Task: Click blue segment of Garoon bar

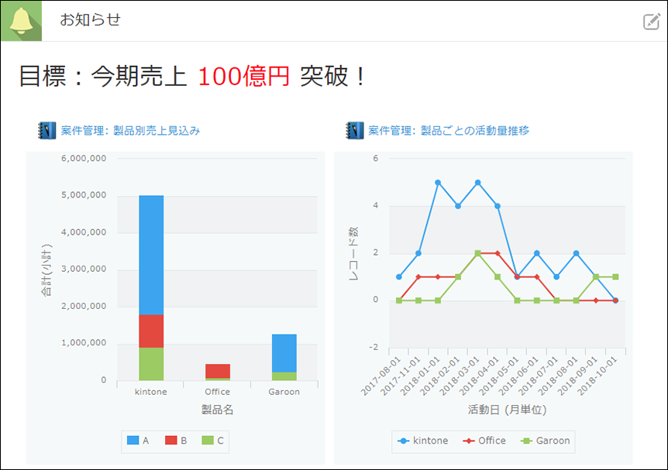Action: 284,353
